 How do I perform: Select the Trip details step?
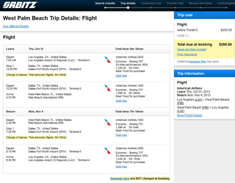click(128, 3)
